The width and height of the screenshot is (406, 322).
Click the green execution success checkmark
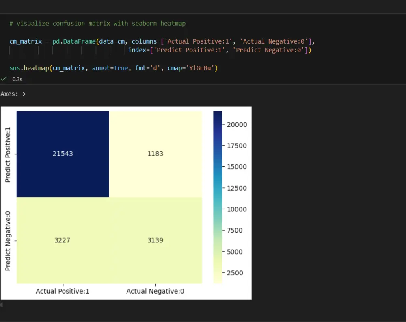tap(4, 78)
